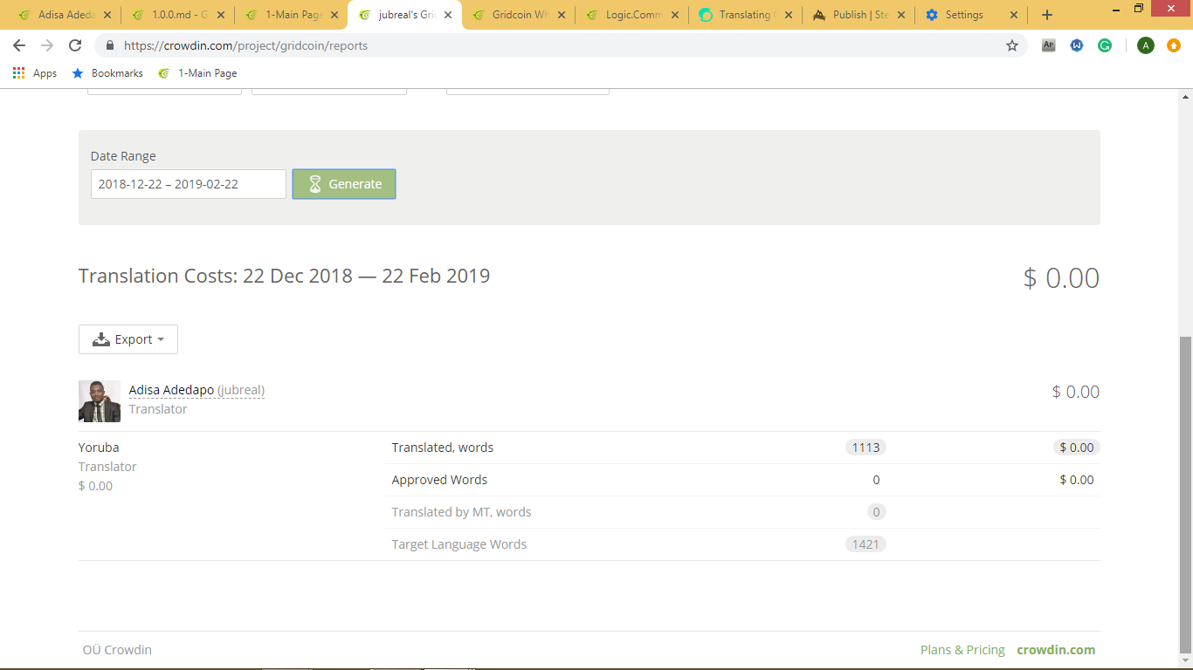Switch to the Adisa Adeda tab

tap(63, 15)
